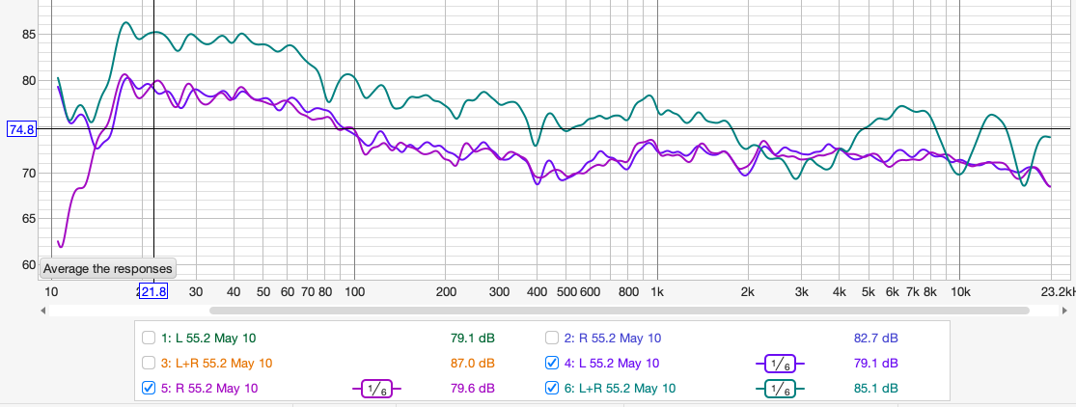The width and height of the screenshot is (1076, 407).
Task: Select label '2: R 55.2 May 10'
Action: (x=613, y=338)
